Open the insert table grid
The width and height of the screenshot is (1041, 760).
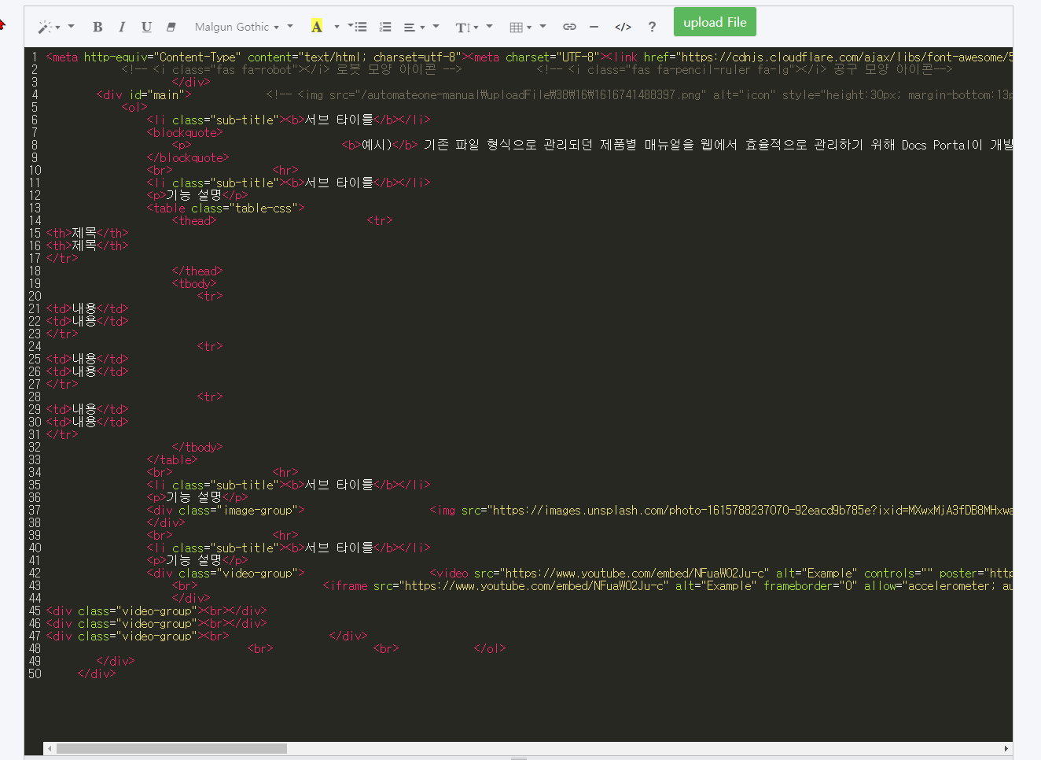pyautogui.click(x=520, y=27)
